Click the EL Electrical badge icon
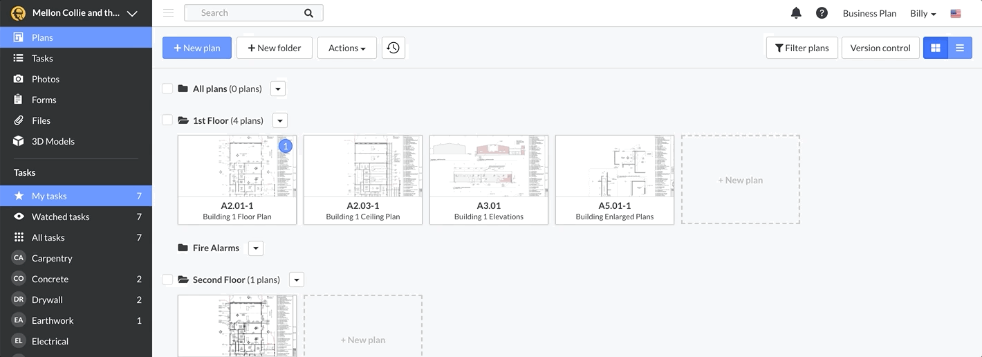The height and width of the screenshot is (357, 982). 19,341
